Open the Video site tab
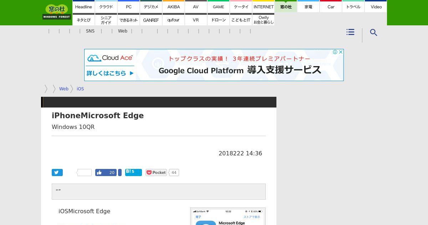 376,6
